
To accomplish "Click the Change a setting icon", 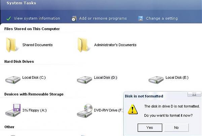I will [140, 18].
